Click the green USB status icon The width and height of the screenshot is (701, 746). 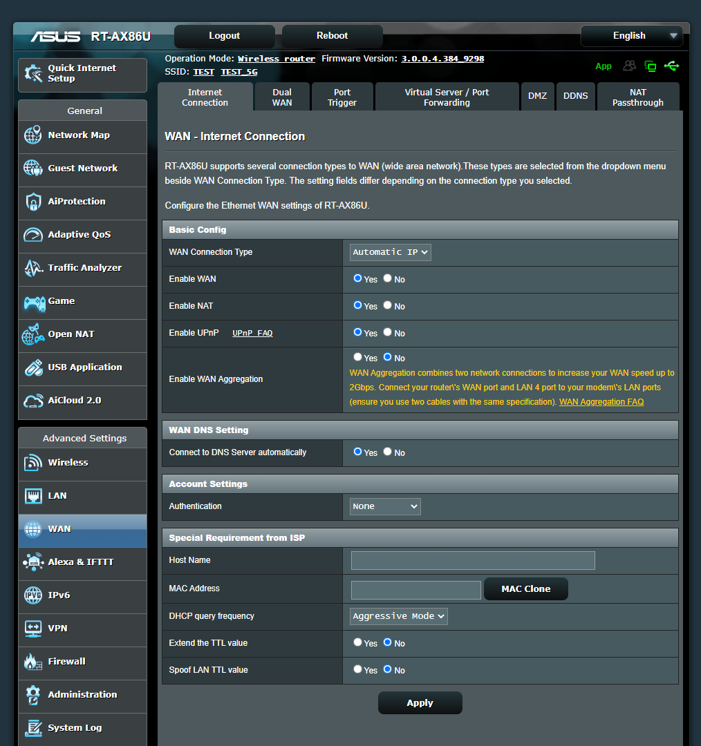(x=672, y=66)
